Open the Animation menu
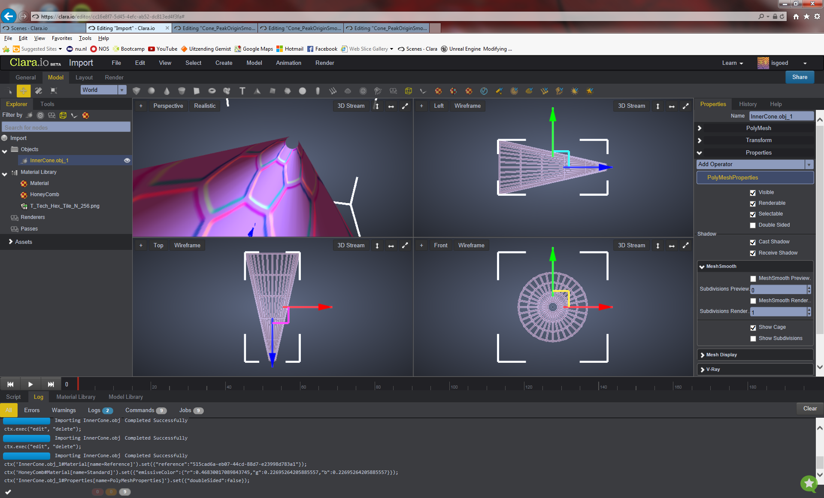The image size is (824, 498). [x=288, y=63]
